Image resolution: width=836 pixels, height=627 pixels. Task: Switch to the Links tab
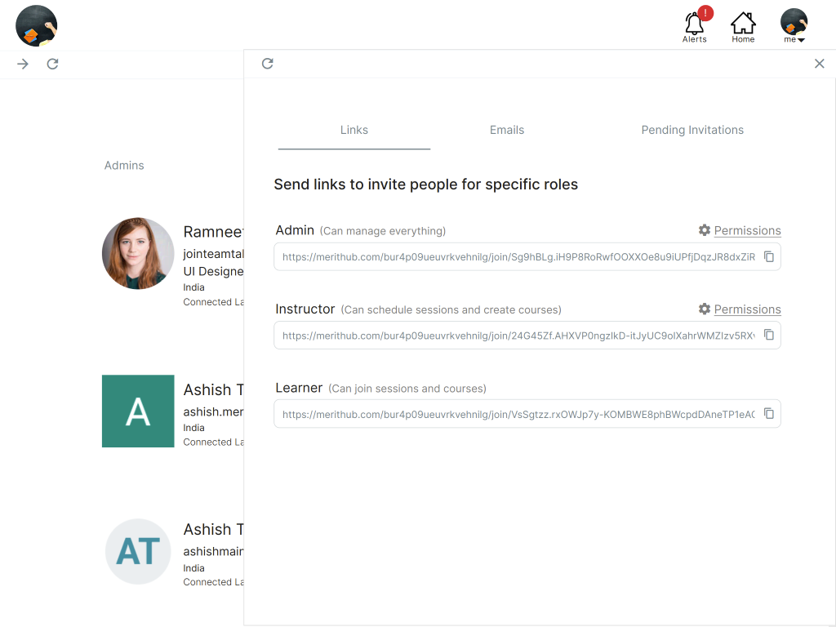click(354, 130)
